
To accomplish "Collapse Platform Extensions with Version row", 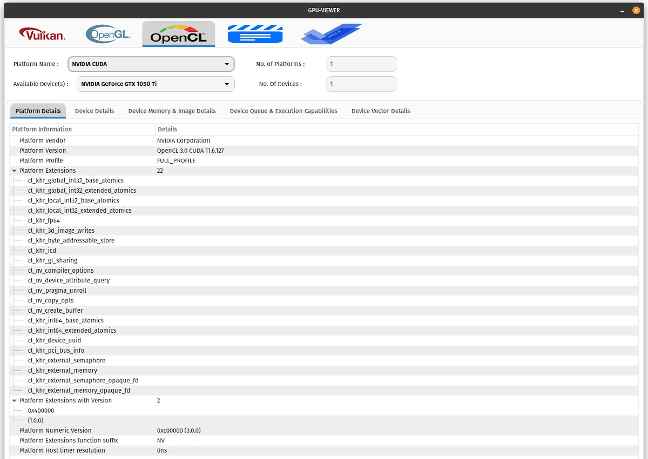I will pos(15,401).
